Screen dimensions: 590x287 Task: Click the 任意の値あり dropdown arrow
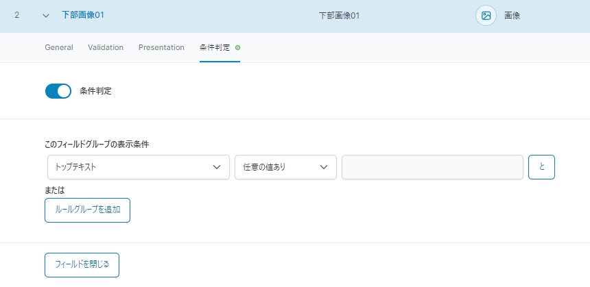coord(324,167)
